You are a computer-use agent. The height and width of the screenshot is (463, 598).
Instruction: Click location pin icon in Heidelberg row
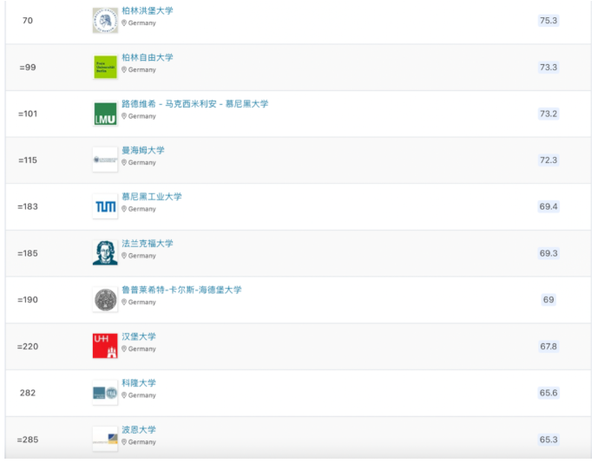pos(124,303)
